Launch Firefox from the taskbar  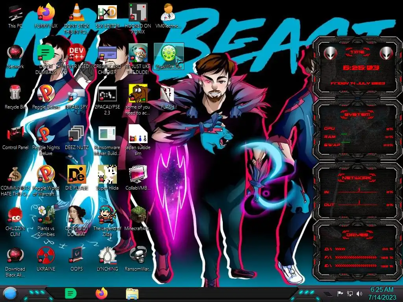pyautogui.click(x=101, y=293)
